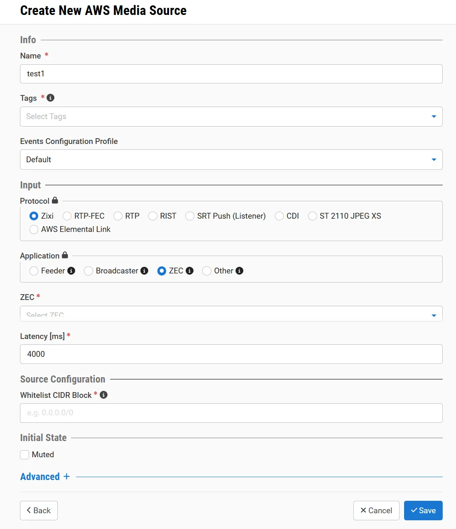
Task: Enable the Muted checkbox
Action: tap(25, 455)
